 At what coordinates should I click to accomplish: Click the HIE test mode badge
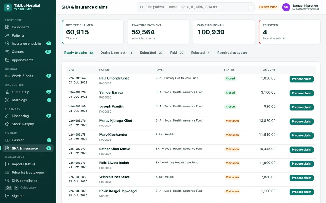[x=268, y=7]
